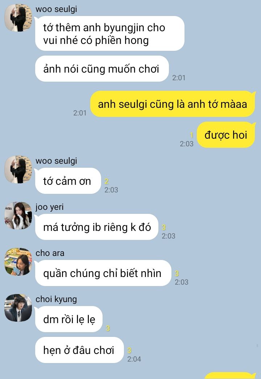Screen dimensions: 261x379
Task: Select the 'tớ cảm ơn' message
Action: [68, 181]
